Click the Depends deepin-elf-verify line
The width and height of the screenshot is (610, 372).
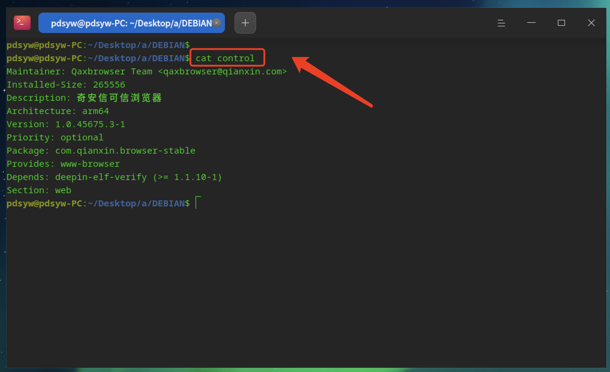[x=114, y=177]
